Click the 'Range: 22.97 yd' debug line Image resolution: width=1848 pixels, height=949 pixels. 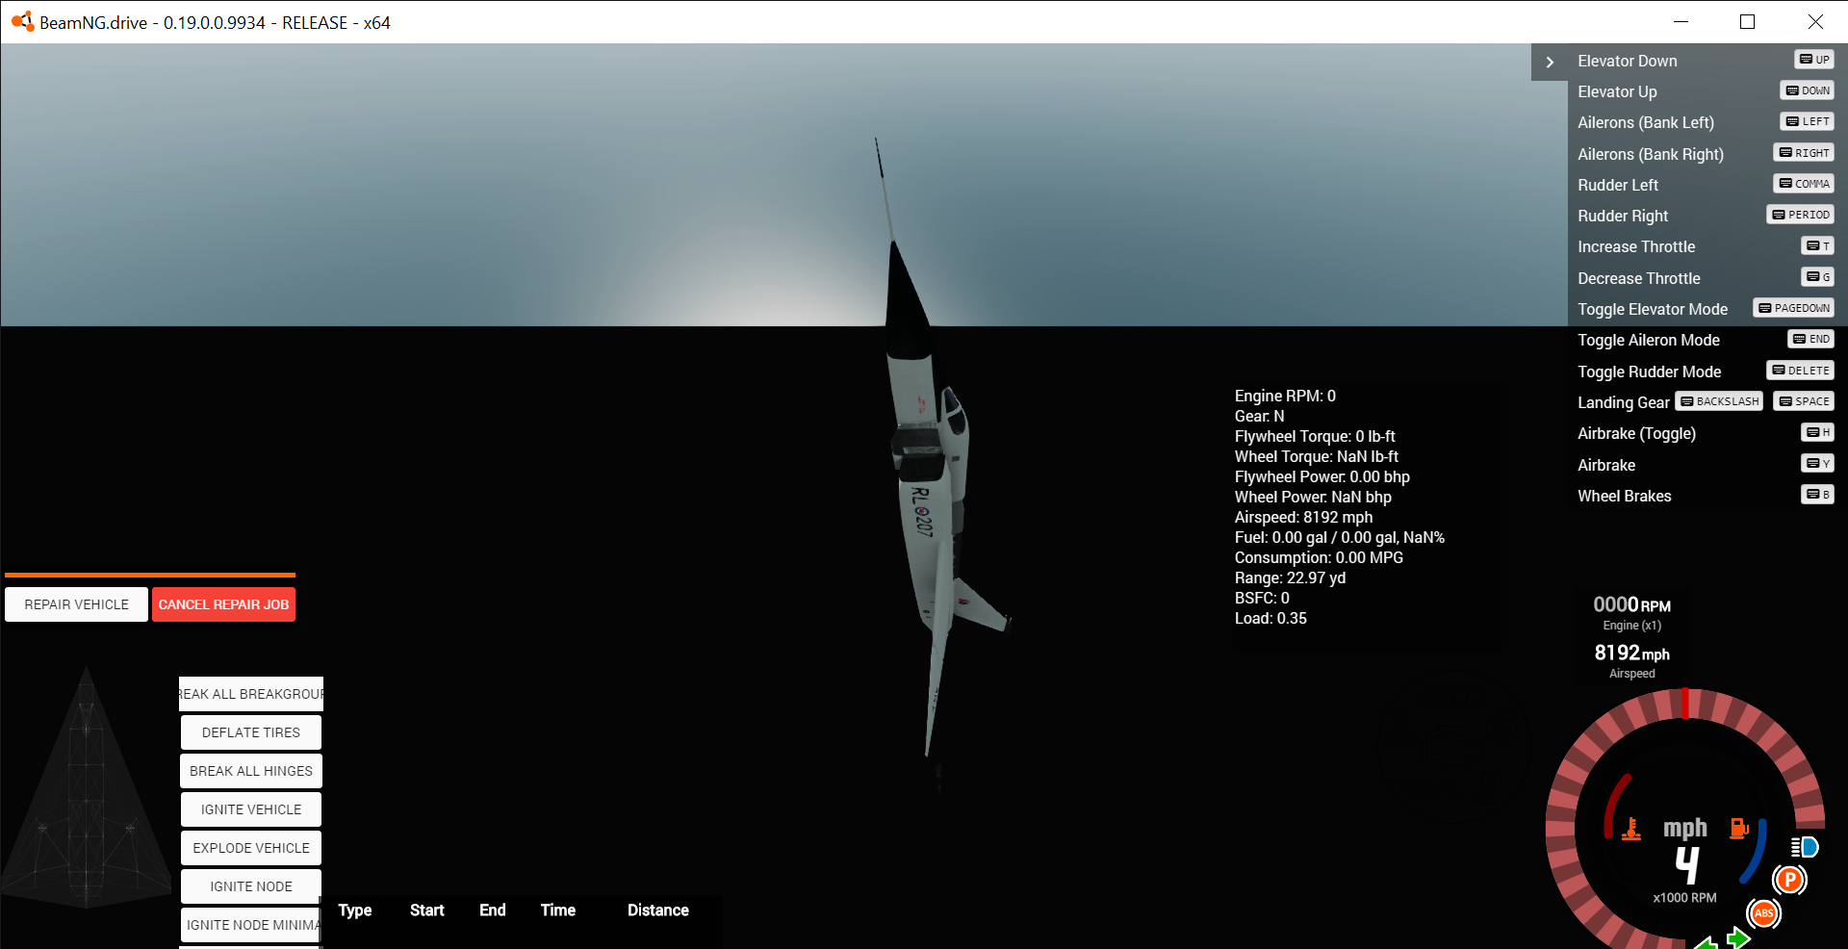1290,577
